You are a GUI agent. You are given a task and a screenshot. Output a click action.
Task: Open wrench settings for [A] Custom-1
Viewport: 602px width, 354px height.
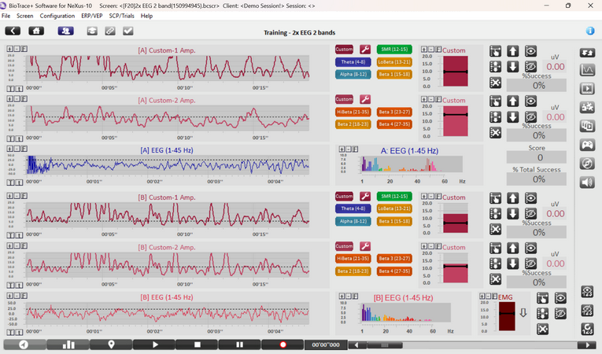(x=365, y=49)
